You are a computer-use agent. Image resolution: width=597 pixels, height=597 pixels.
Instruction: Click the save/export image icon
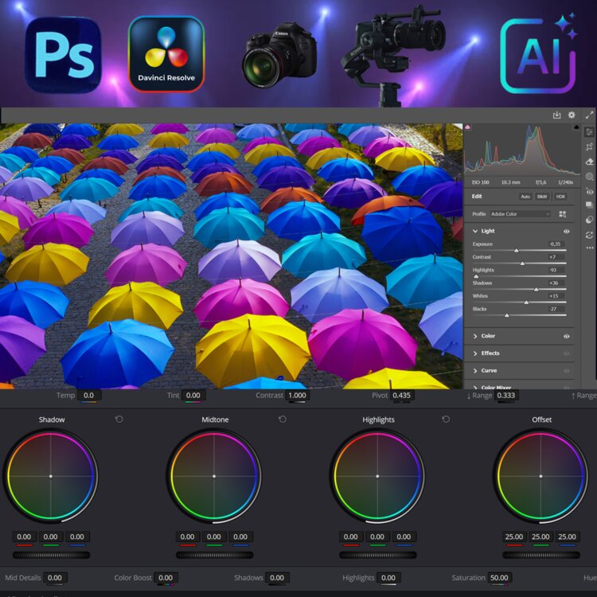point(557,115)
